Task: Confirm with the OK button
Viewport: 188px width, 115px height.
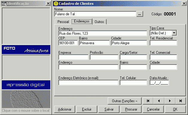Action: pyautogui.click(x=175, y=109)
